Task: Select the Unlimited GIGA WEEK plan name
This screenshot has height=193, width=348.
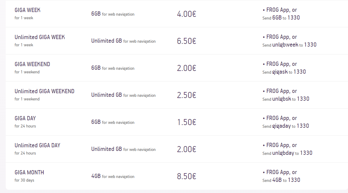Action: pos(40,37)
